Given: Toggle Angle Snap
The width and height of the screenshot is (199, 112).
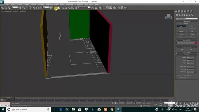Looking at the screenshot, I should (66, 8).
